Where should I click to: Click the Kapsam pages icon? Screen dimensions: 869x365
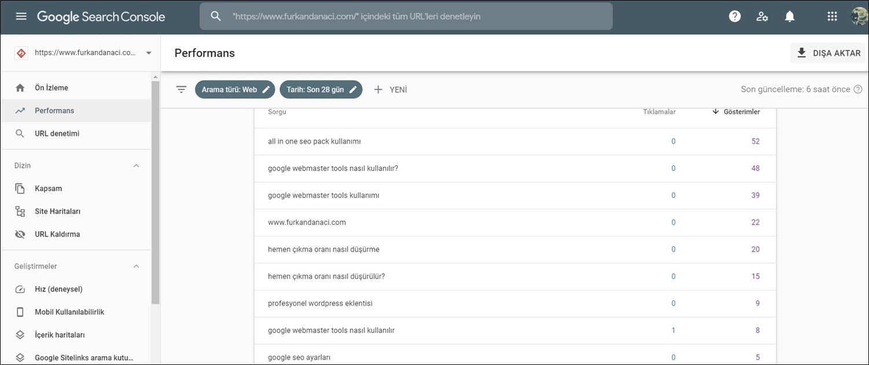pos(20,189)
